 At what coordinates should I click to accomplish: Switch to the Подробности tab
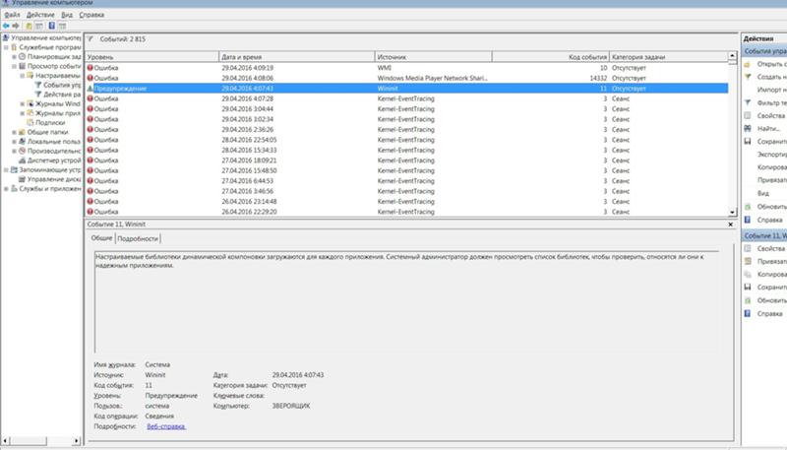coord(138,239)
